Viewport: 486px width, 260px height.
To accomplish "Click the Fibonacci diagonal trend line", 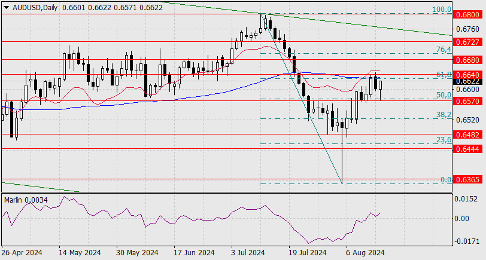I will point(300,97).
